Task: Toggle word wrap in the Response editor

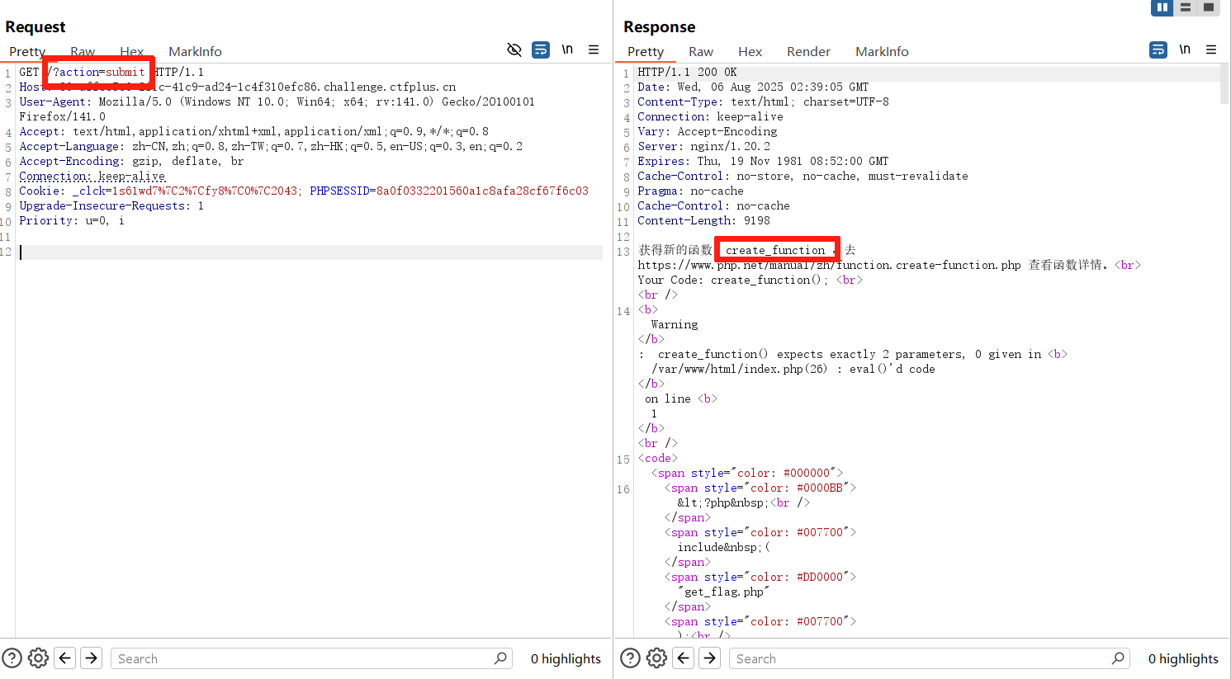Action: tap(1158, 50)
